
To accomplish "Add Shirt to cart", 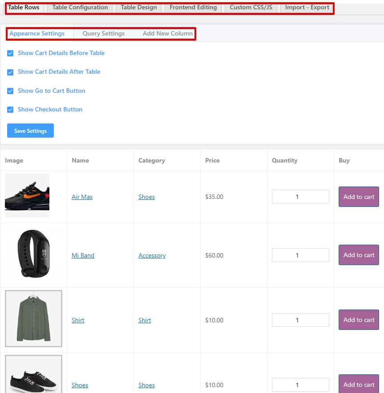I will (359, 320).
